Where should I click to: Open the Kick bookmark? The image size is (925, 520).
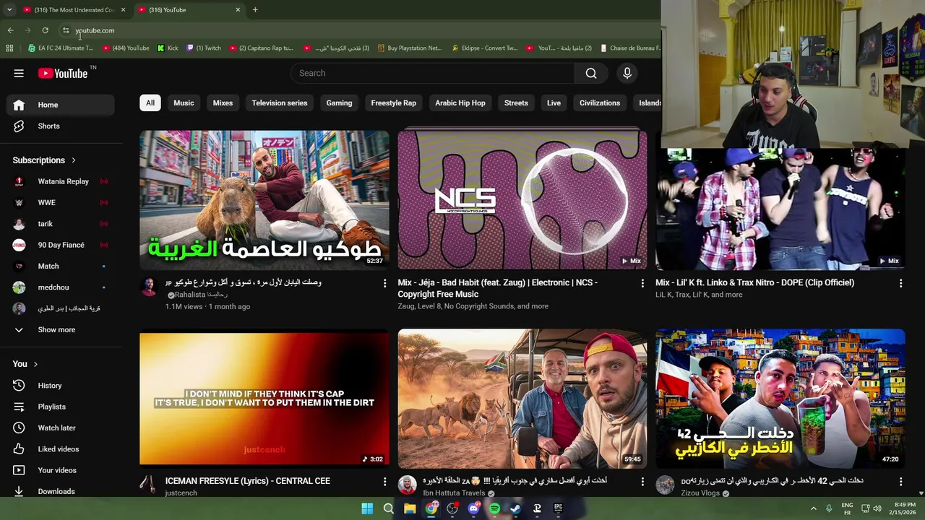(168, 48)
